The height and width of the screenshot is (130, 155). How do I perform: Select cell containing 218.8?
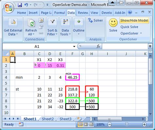coord(73,89)
